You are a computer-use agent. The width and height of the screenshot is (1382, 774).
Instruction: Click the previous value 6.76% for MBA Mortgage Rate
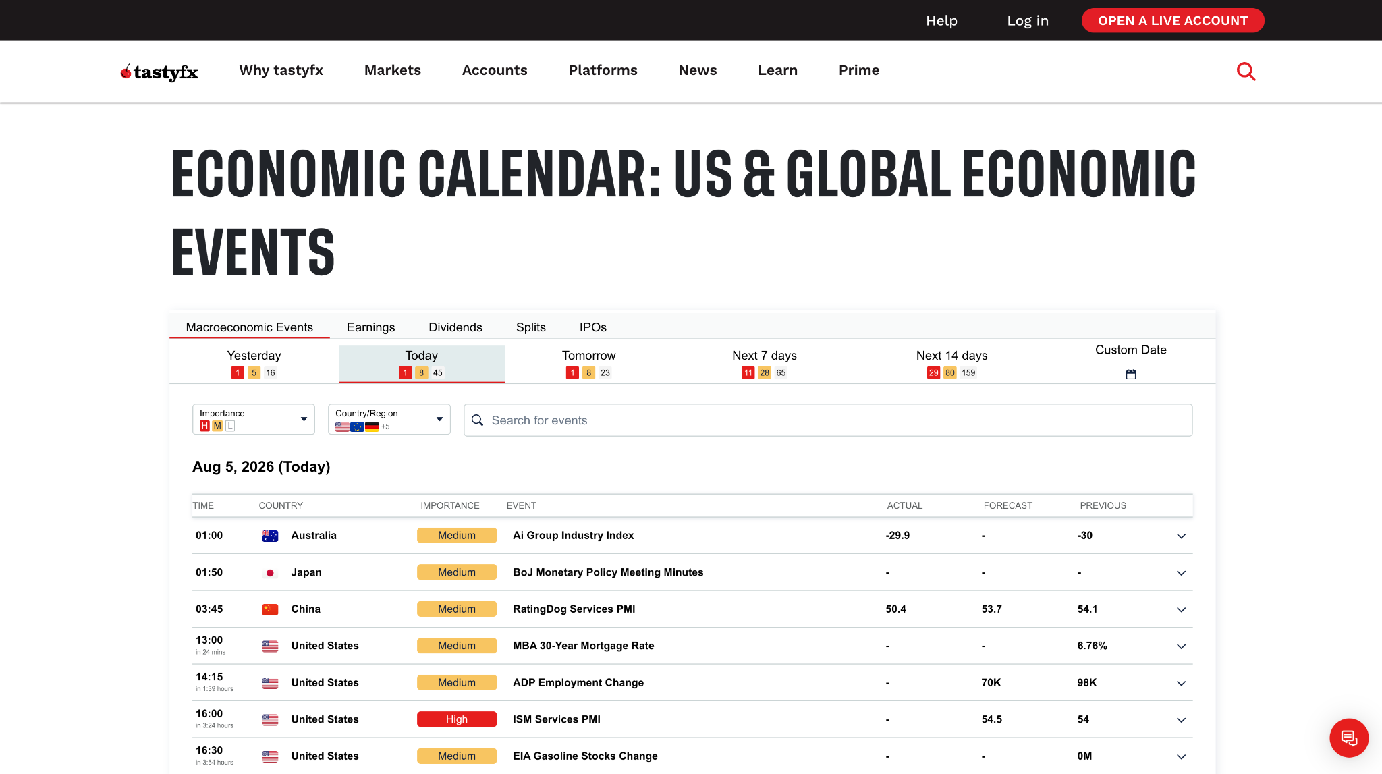click(x=1092, y=646)
